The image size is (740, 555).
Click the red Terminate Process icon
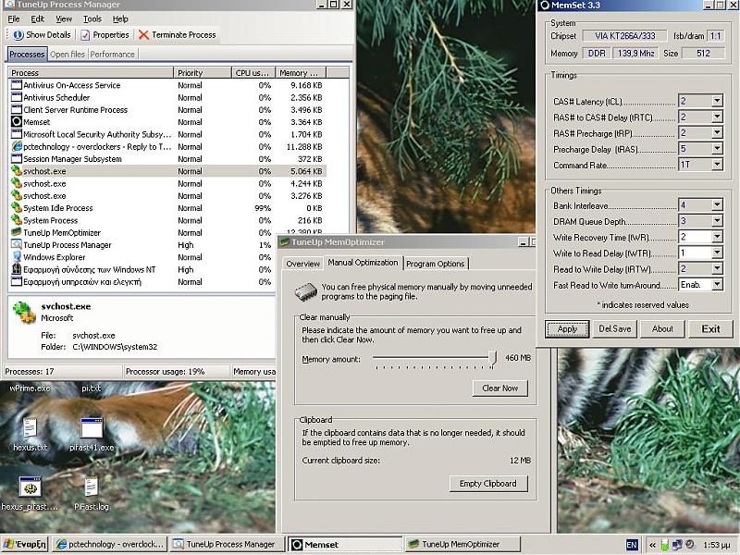143,35
